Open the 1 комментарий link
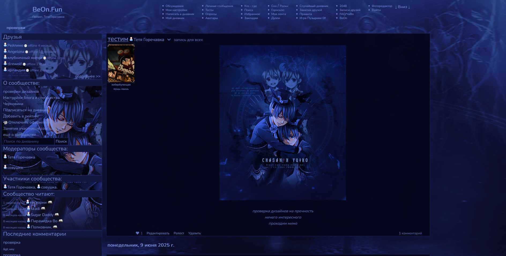The image size is (506, 256). [410, 233]
